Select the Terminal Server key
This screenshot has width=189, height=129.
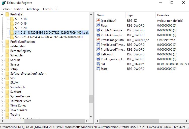(20, 101)
